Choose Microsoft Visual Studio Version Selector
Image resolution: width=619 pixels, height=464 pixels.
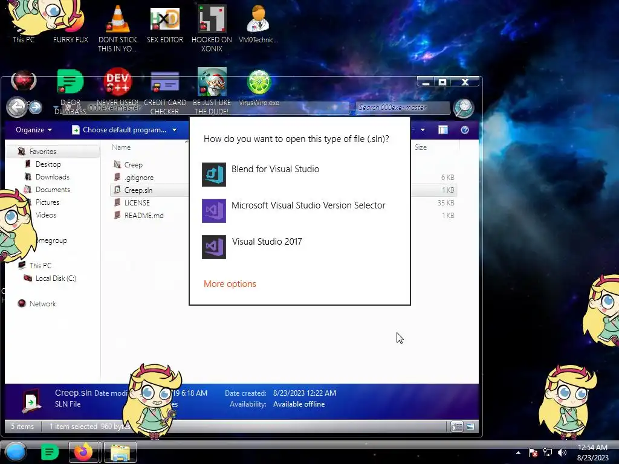(x=299, y=210)
